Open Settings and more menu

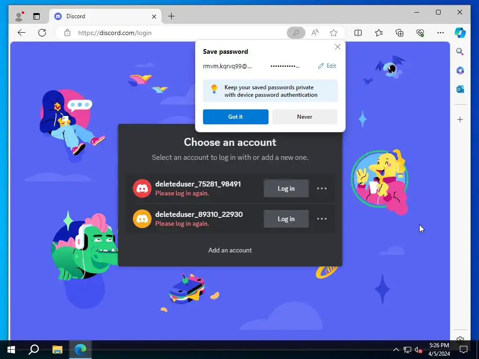[441, 33]
